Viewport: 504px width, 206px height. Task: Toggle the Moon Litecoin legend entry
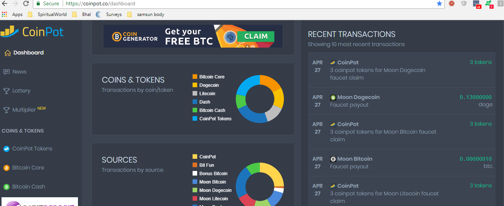click(210, 199)
